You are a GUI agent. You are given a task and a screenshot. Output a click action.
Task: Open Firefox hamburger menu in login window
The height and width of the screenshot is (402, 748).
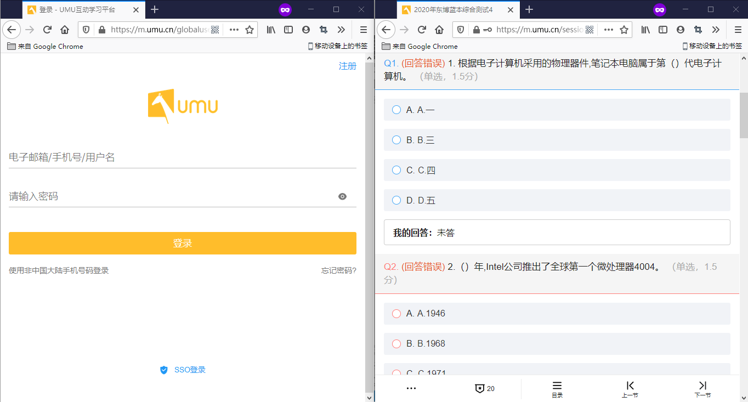click(x=363, y=30)
